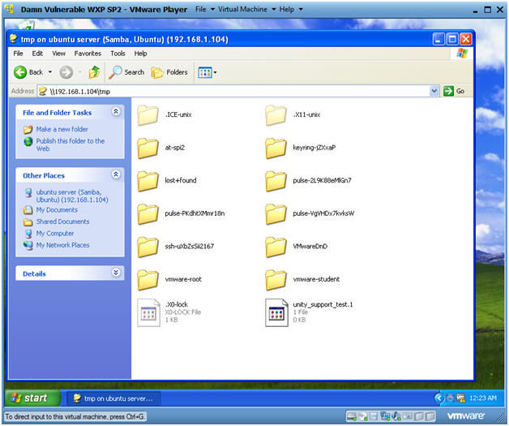The height and width of the screenshot is (426, 509).
Task: Open ubuntu server (Samba, Ubuntu) link
Action: (x=72, y=196)
